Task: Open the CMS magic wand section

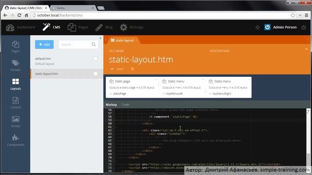Action: tap(51, 27)
